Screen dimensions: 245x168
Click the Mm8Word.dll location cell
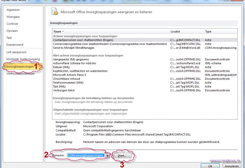coord(185,48)
